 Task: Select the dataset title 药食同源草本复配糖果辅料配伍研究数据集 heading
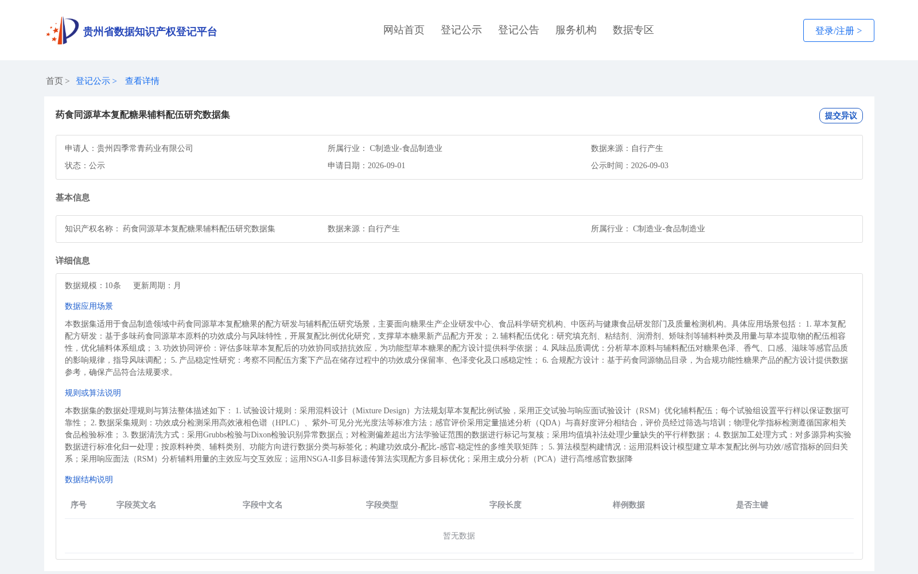[x=143, y=115]
